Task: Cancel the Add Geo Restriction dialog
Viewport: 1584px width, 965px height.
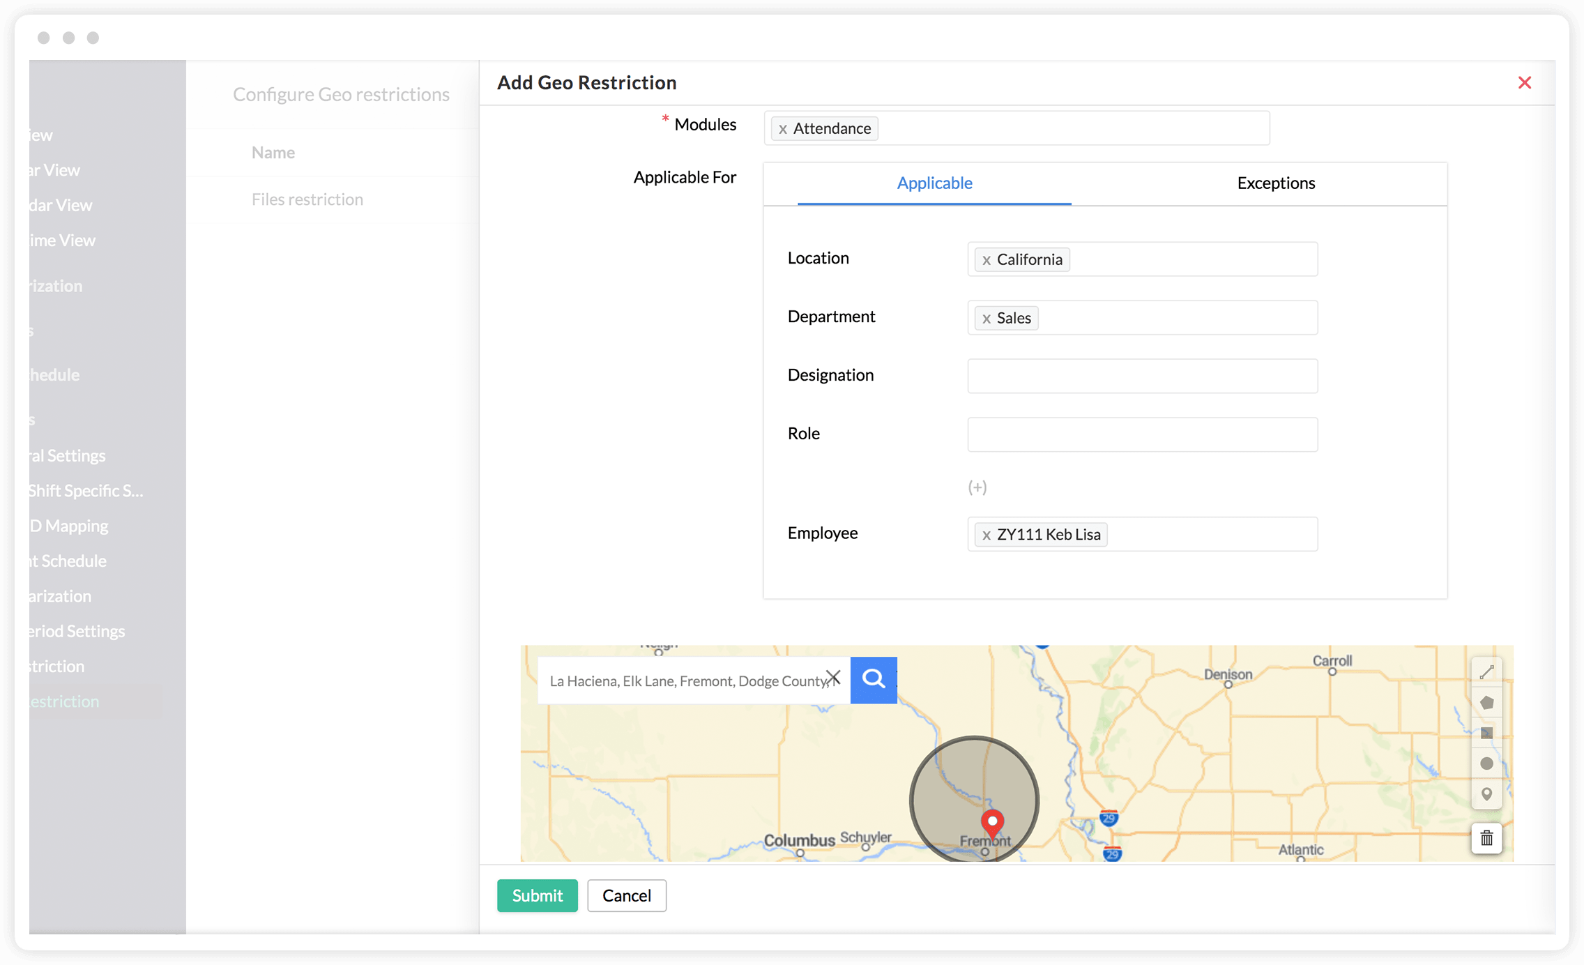Action: [x=625, y=895]
